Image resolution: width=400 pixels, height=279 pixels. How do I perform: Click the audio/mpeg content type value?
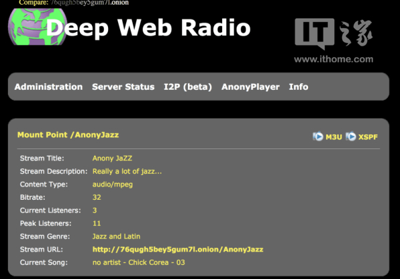click(x=113, y=184)
